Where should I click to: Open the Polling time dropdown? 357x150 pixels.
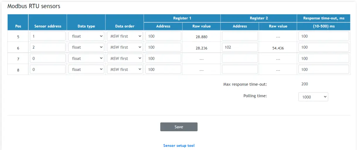click(313, 97)
